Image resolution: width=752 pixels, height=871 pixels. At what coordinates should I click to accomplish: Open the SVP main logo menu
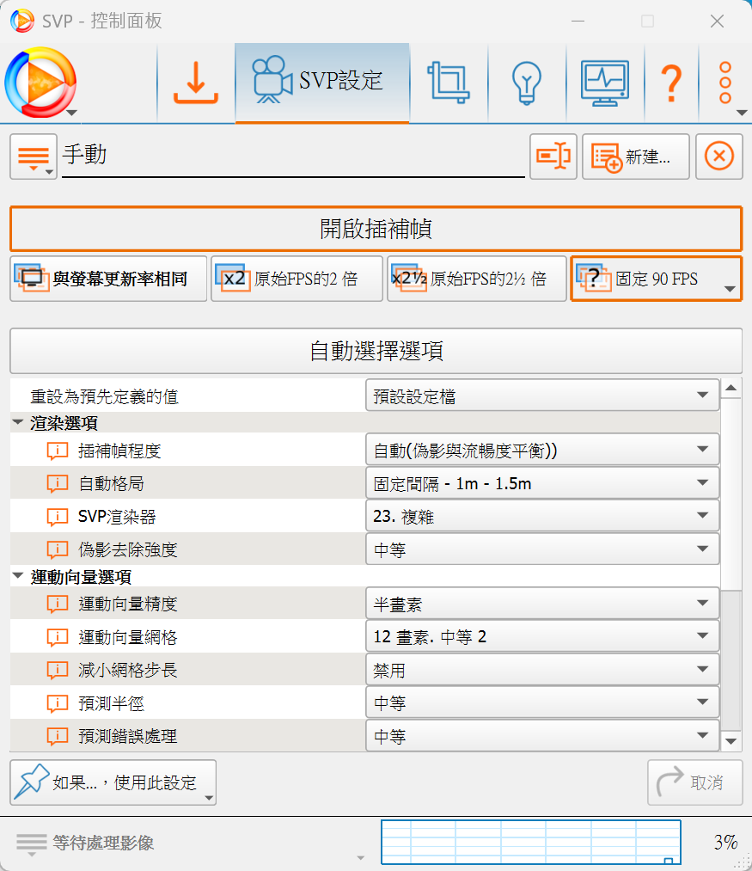point(40,83)
